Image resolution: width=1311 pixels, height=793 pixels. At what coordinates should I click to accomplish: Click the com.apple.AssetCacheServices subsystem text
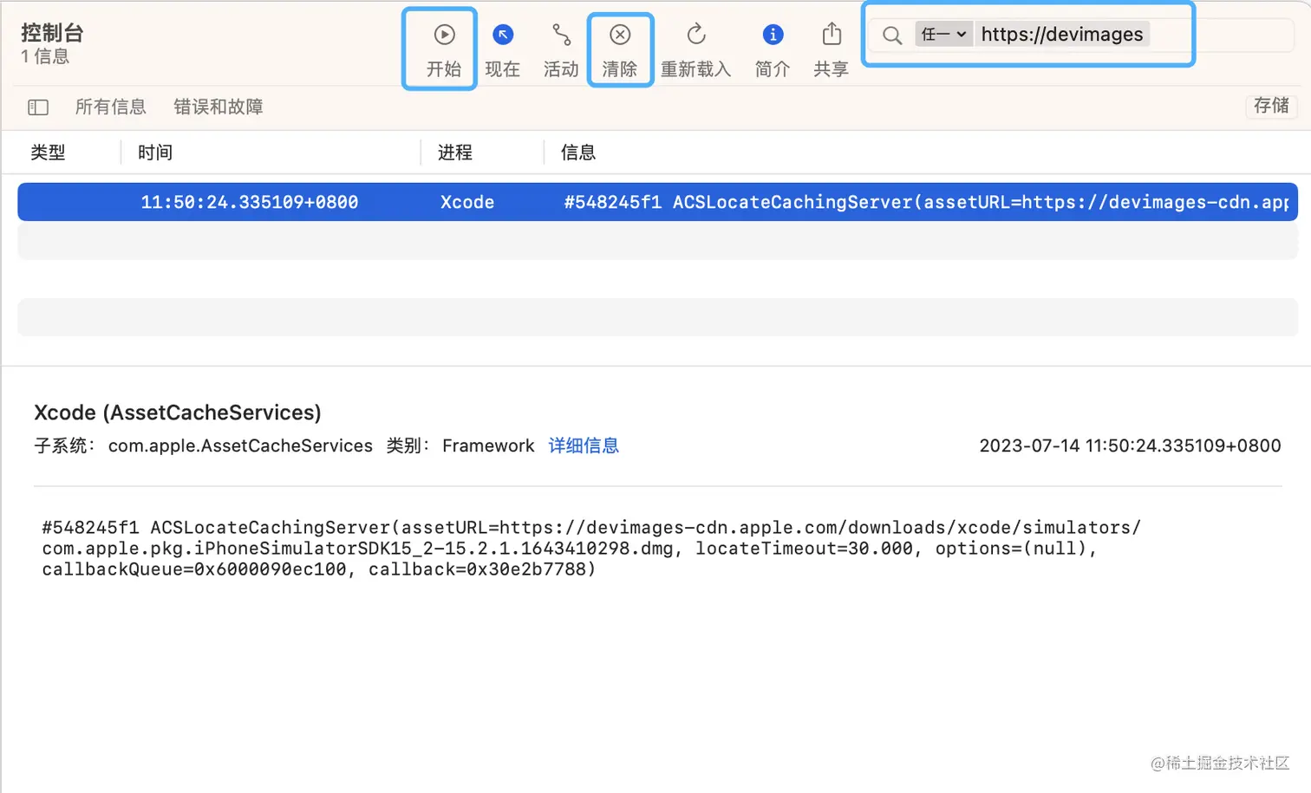(240, 445)
